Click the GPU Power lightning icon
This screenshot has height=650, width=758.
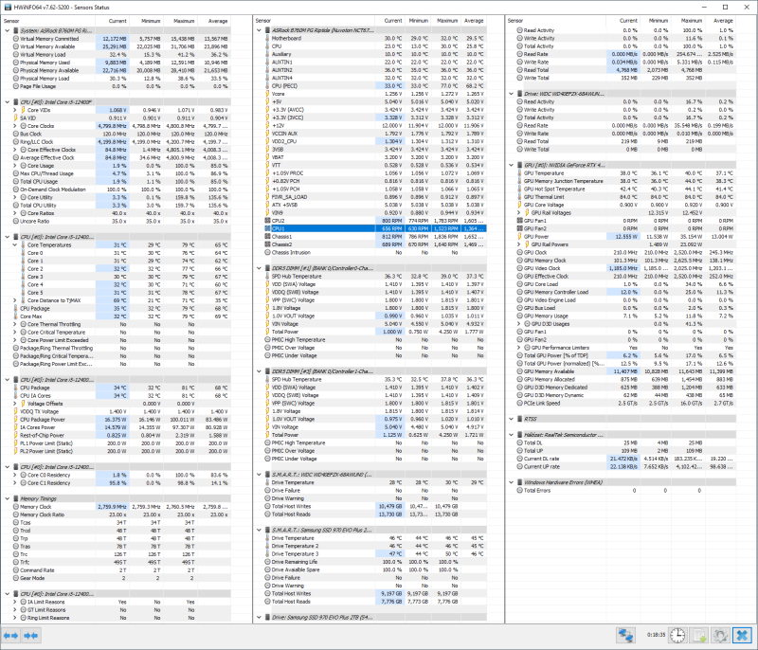[x=519, y=237]
